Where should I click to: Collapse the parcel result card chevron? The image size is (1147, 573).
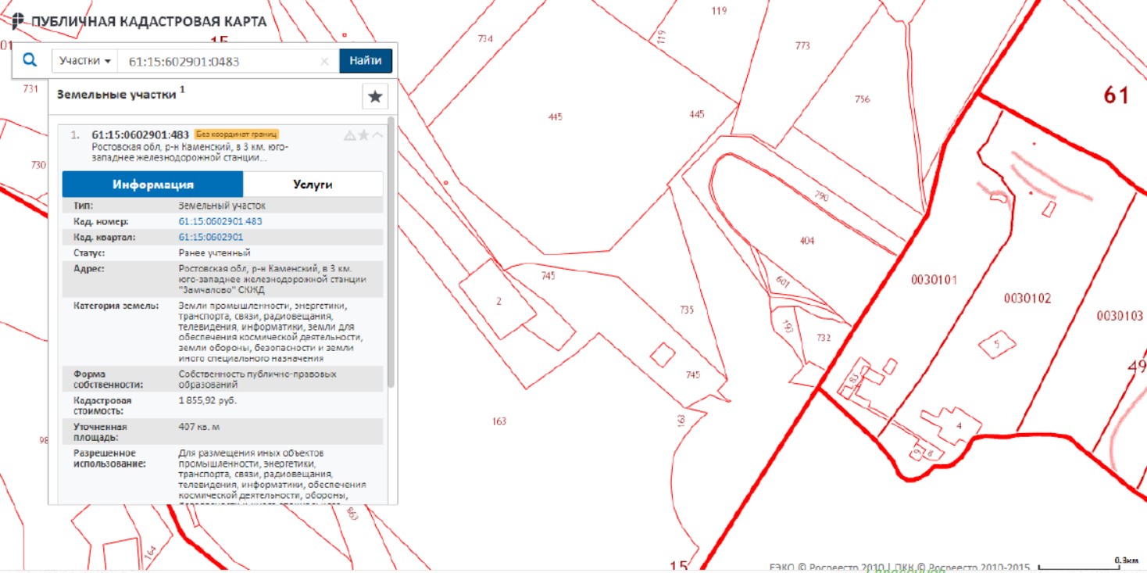[x=377, y=135]
